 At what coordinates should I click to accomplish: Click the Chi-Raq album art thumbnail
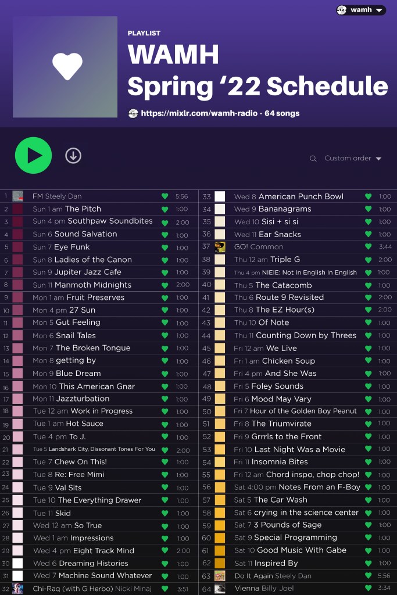[18, 589]
